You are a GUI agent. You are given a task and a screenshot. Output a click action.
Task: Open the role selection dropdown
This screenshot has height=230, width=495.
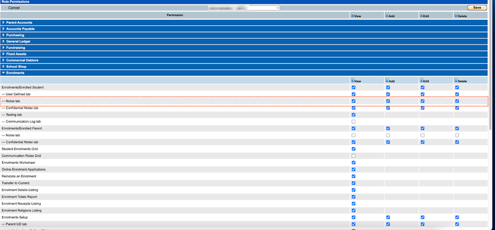(x=264, y=8)
